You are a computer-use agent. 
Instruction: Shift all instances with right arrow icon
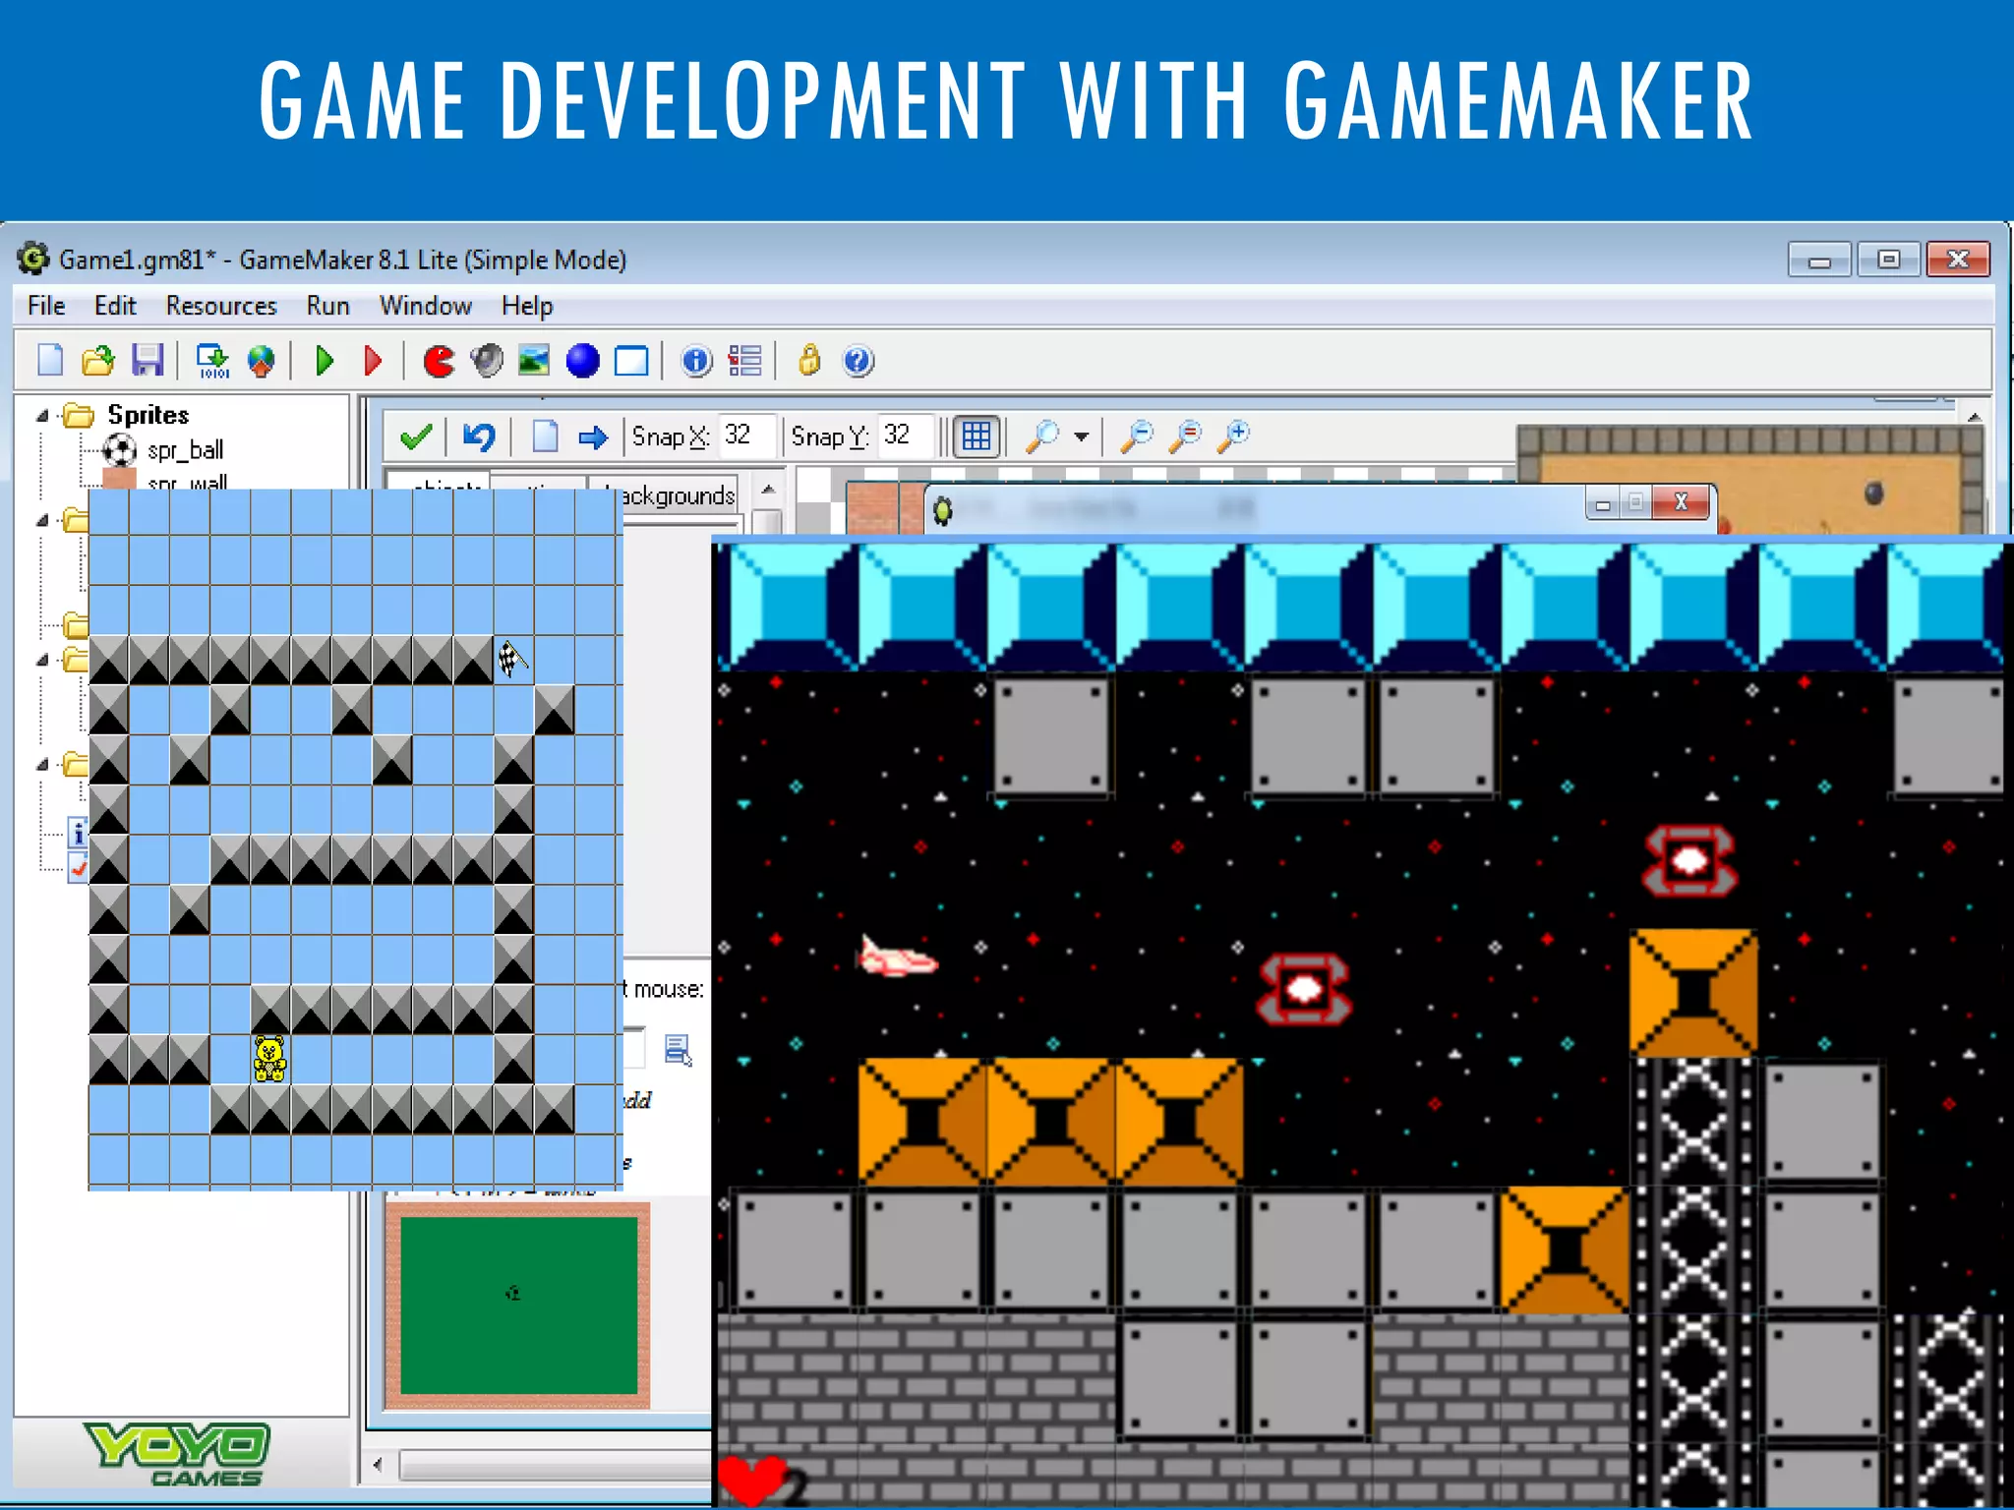[593, 437]
